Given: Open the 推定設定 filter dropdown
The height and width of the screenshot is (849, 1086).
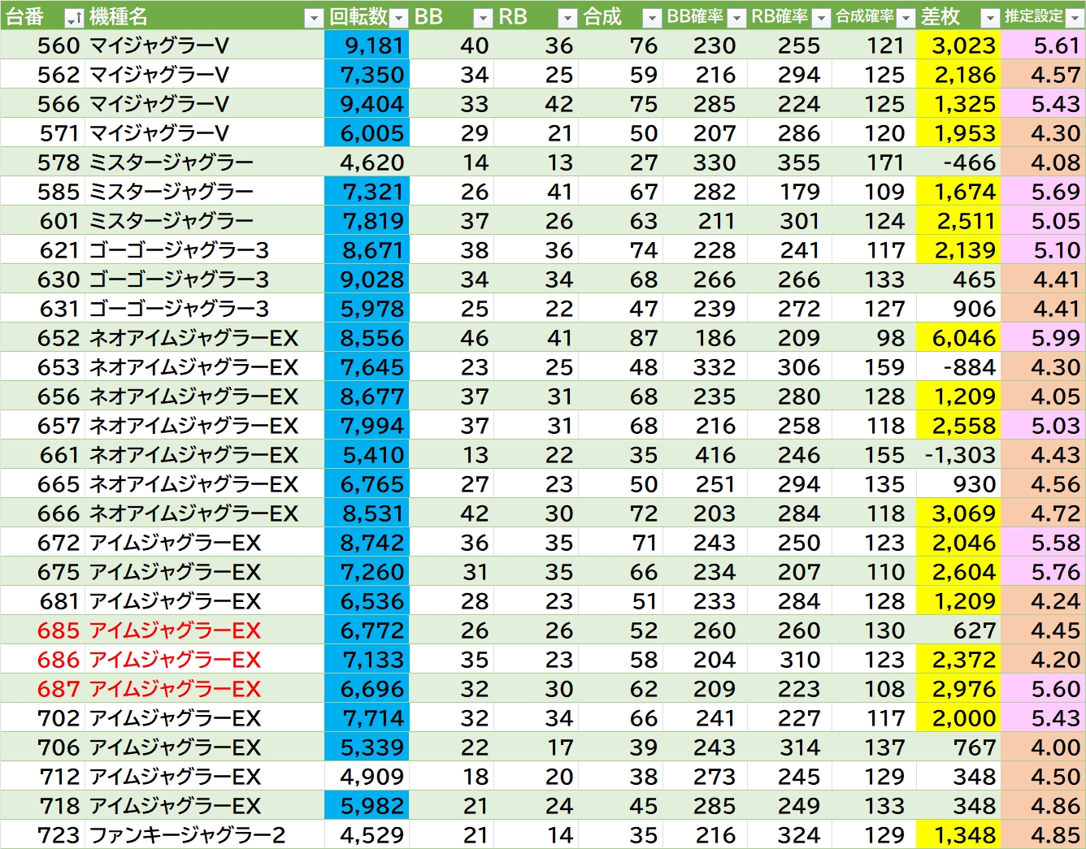Looking at the screenshot, I should click(1075, 18).
